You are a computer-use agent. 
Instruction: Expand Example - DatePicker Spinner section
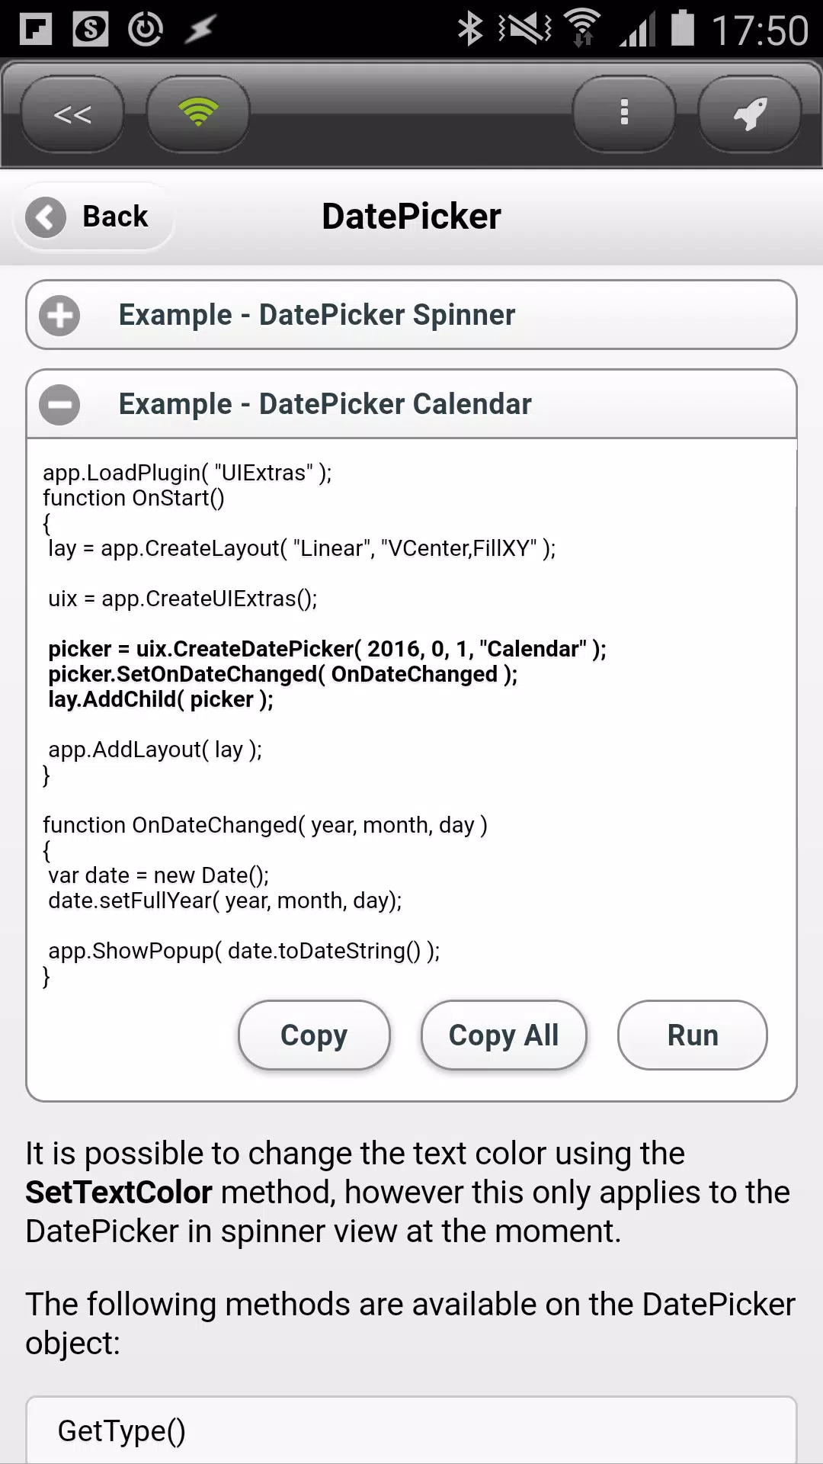(x=411, y=315)
